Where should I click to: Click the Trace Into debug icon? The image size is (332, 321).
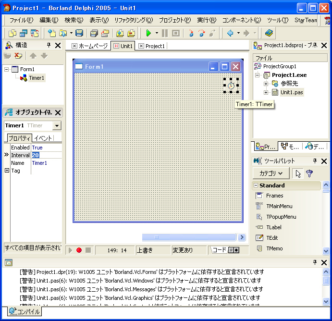tap(191, 33)
